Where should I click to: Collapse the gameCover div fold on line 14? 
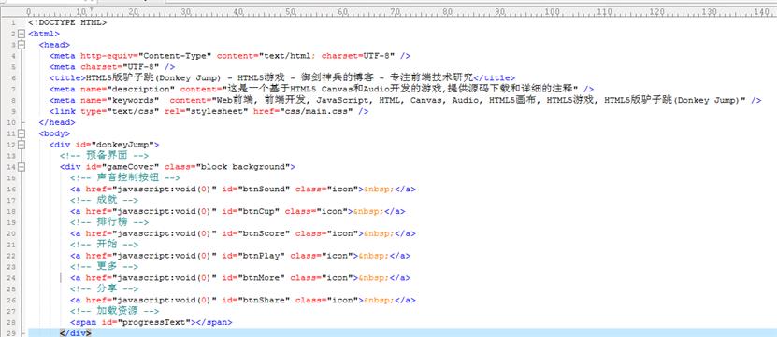tap(21, 167)
